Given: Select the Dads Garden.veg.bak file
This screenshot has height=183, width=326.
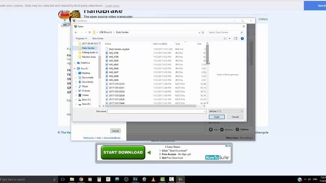Looking at the screenshot, I should (119, 49).
